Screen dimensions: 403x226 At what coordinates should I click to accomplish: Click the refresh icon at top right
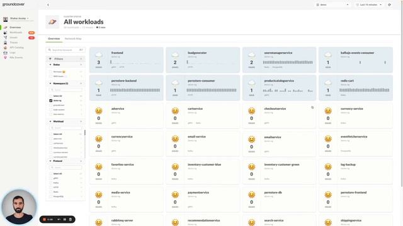coord(389,4)
